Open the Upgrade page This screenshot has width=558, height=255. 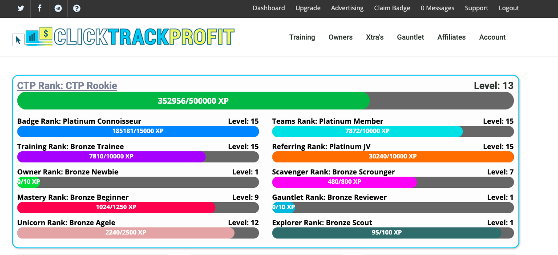[308, 8]
